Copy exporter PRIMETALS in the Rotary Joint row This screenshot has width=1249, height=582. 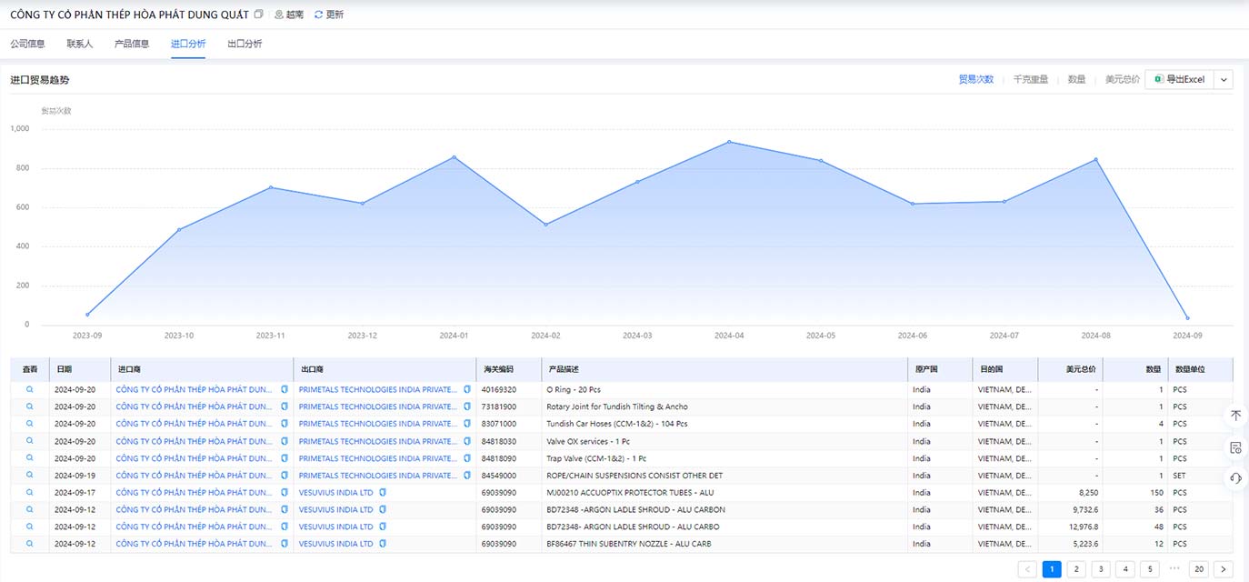467,406
